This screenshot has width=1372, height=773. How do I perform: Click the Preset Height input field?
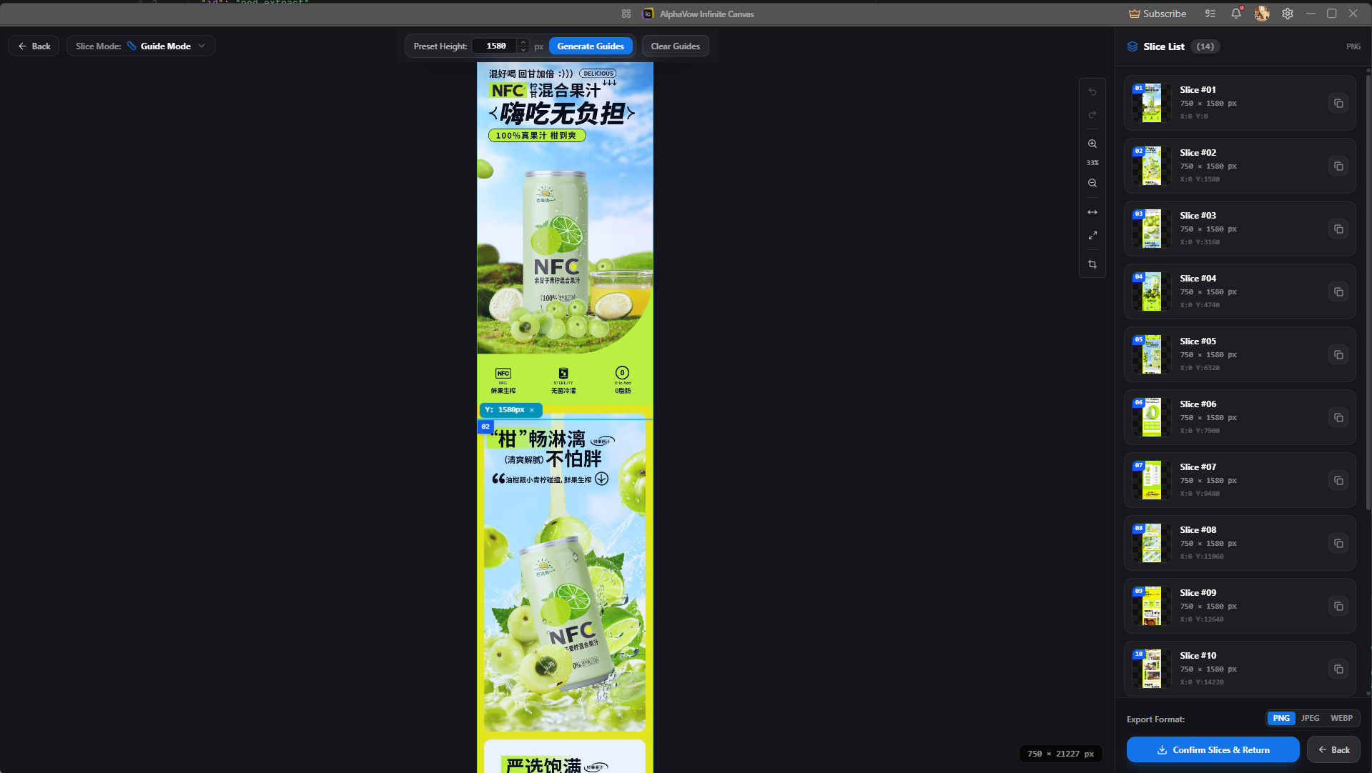[496, 46]
